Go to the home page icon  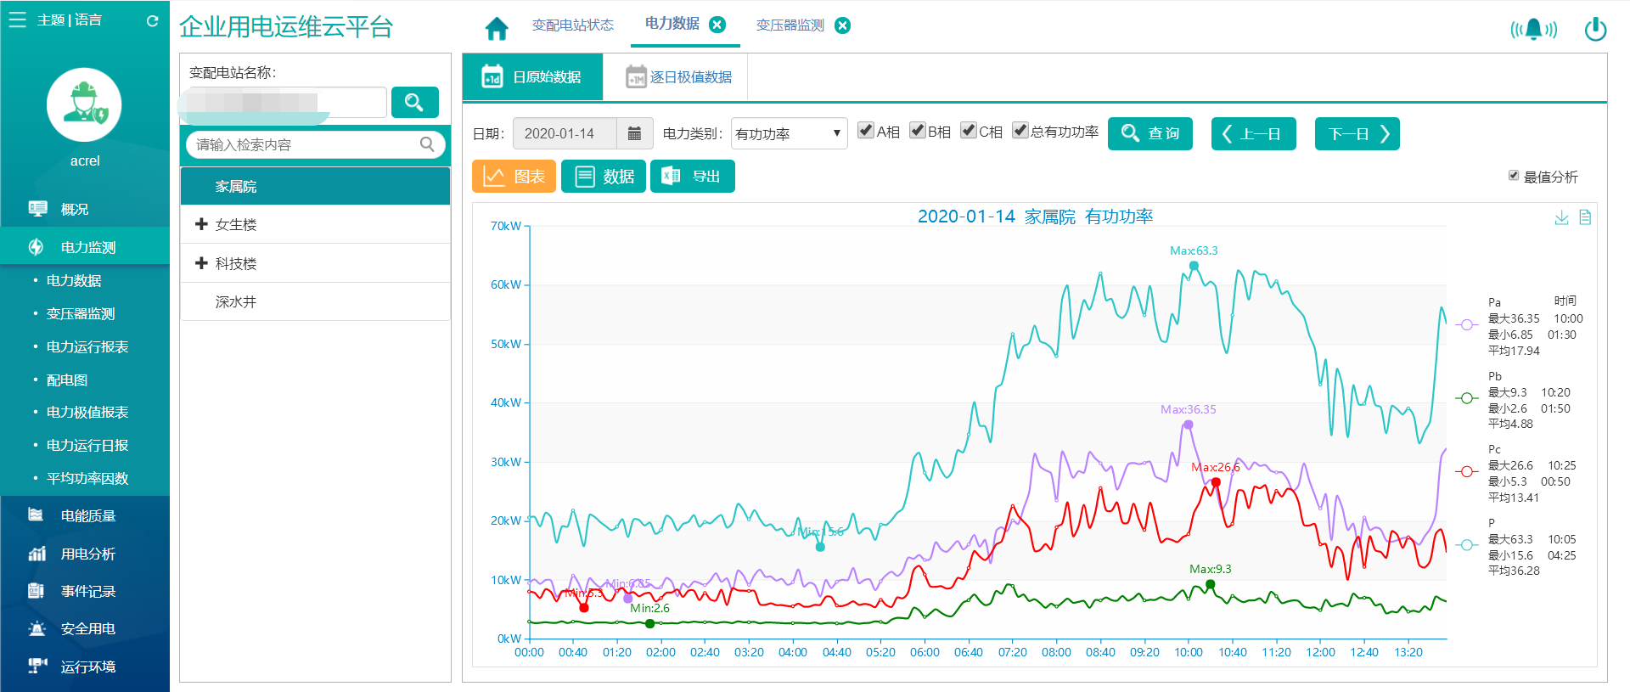coord(497,28)
